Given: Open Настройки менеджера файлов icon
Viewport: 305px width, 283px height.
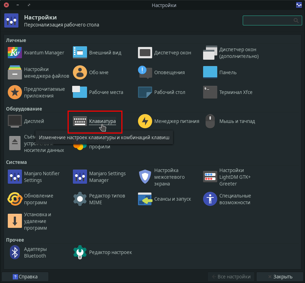Looking at the screenshot, I should click(x=15, y=72).
